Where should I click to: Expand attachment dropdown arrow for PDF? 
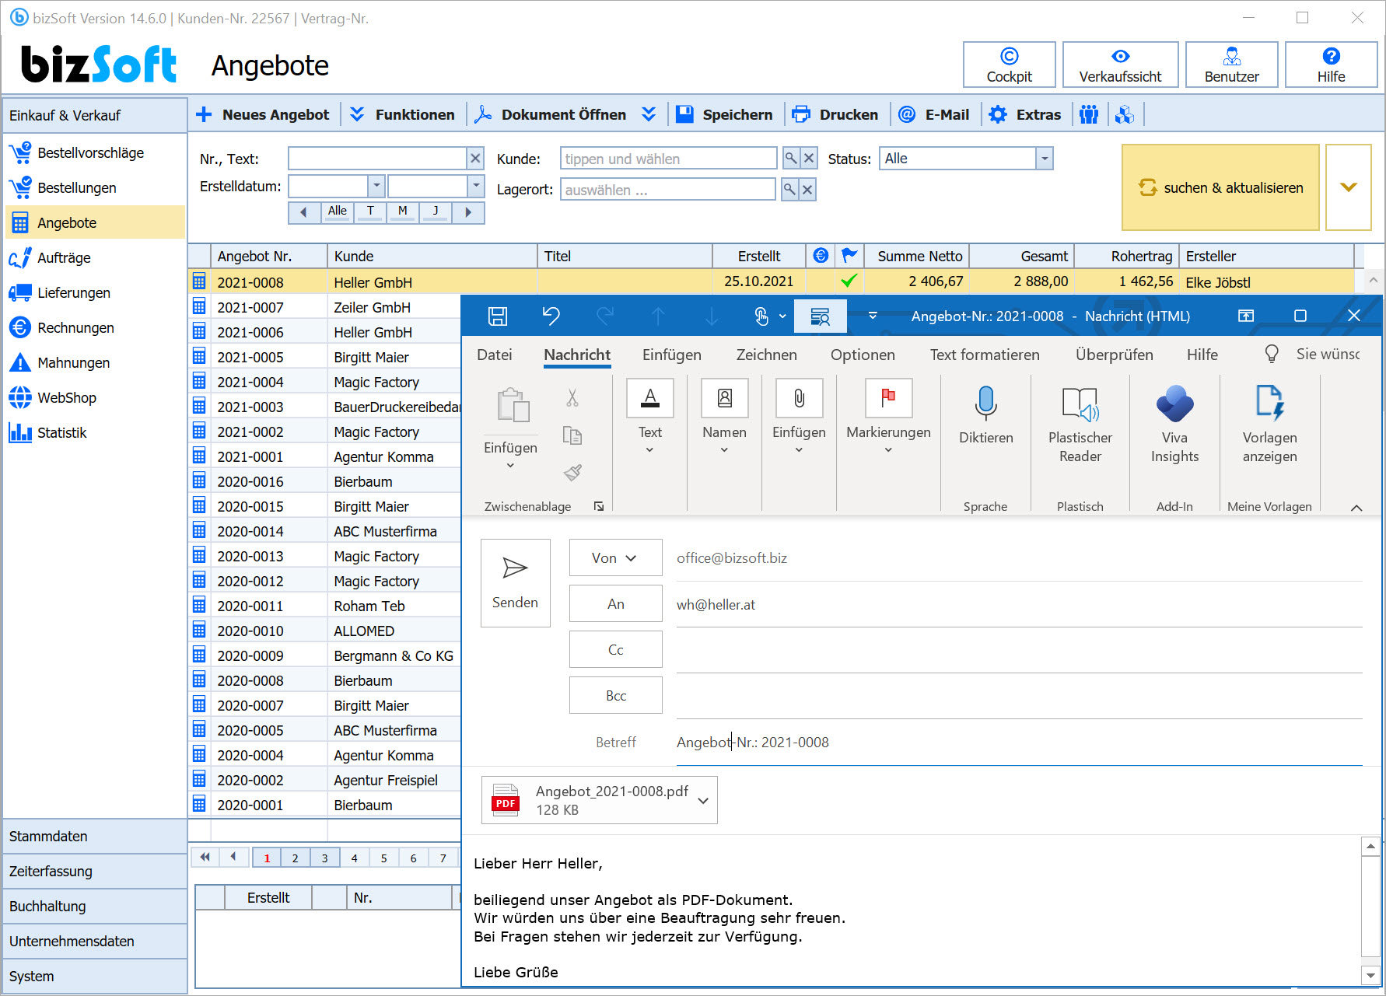tap(703, 800)
